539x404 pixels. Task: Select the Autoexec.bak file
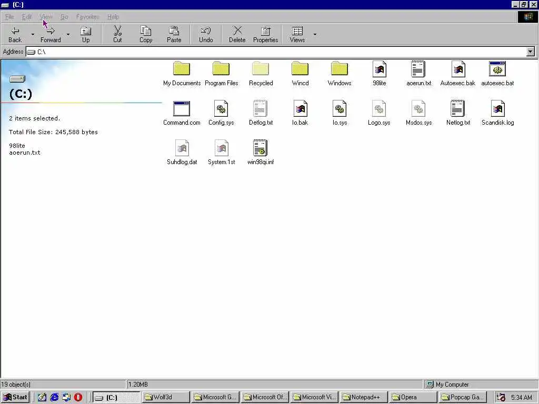(x=458, y=74)
